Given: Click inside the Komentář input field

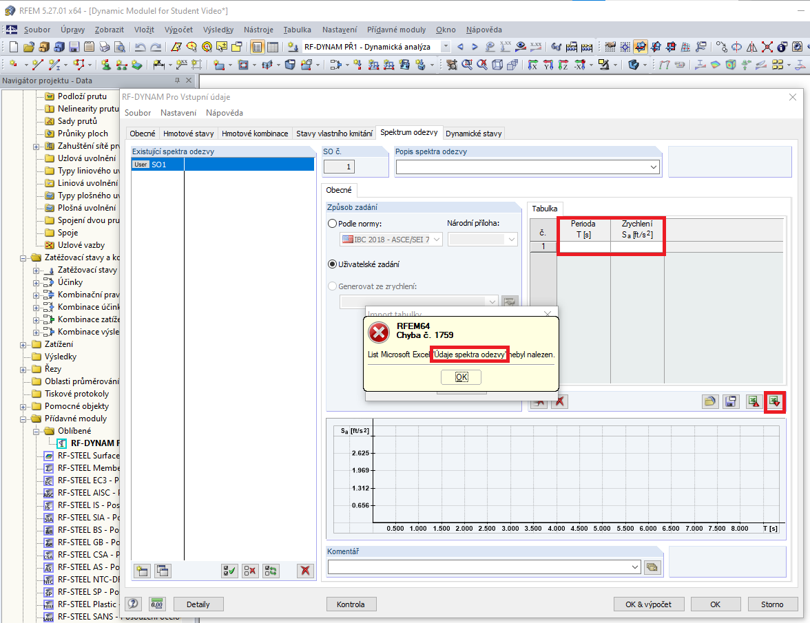Looking at the screenshot, I should click(x=482, y=568).
